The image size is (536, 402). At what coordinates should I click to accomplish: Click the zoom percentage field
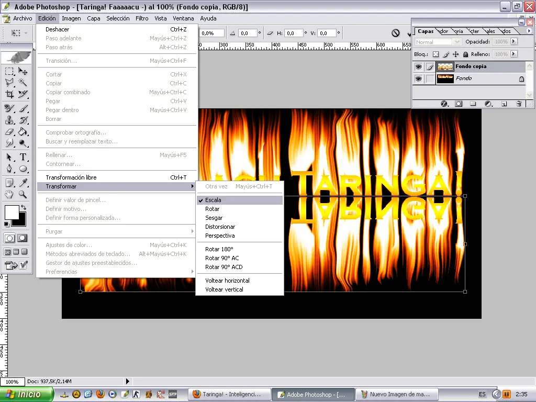13,382
